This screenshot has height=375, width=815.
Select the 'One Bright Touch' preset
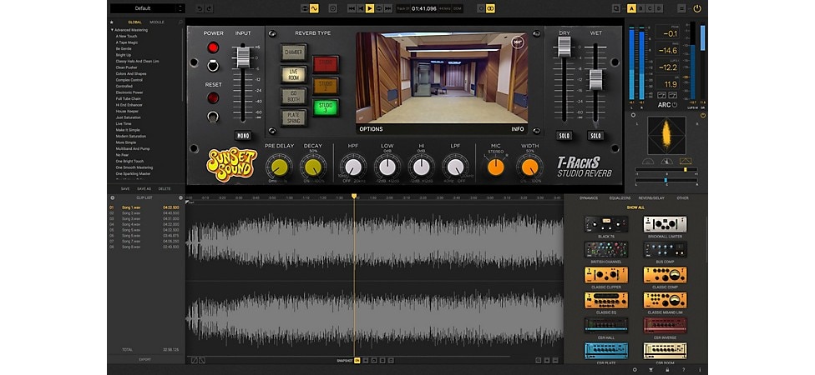tap(129, 162)
